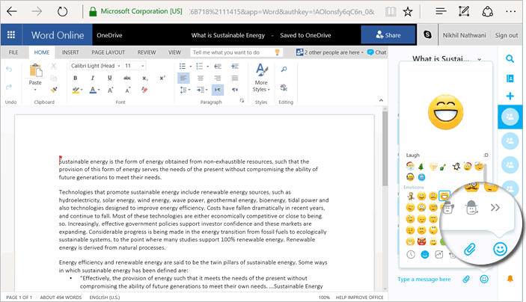
Task: Toggle center alignment
Action: click(201, 78)
